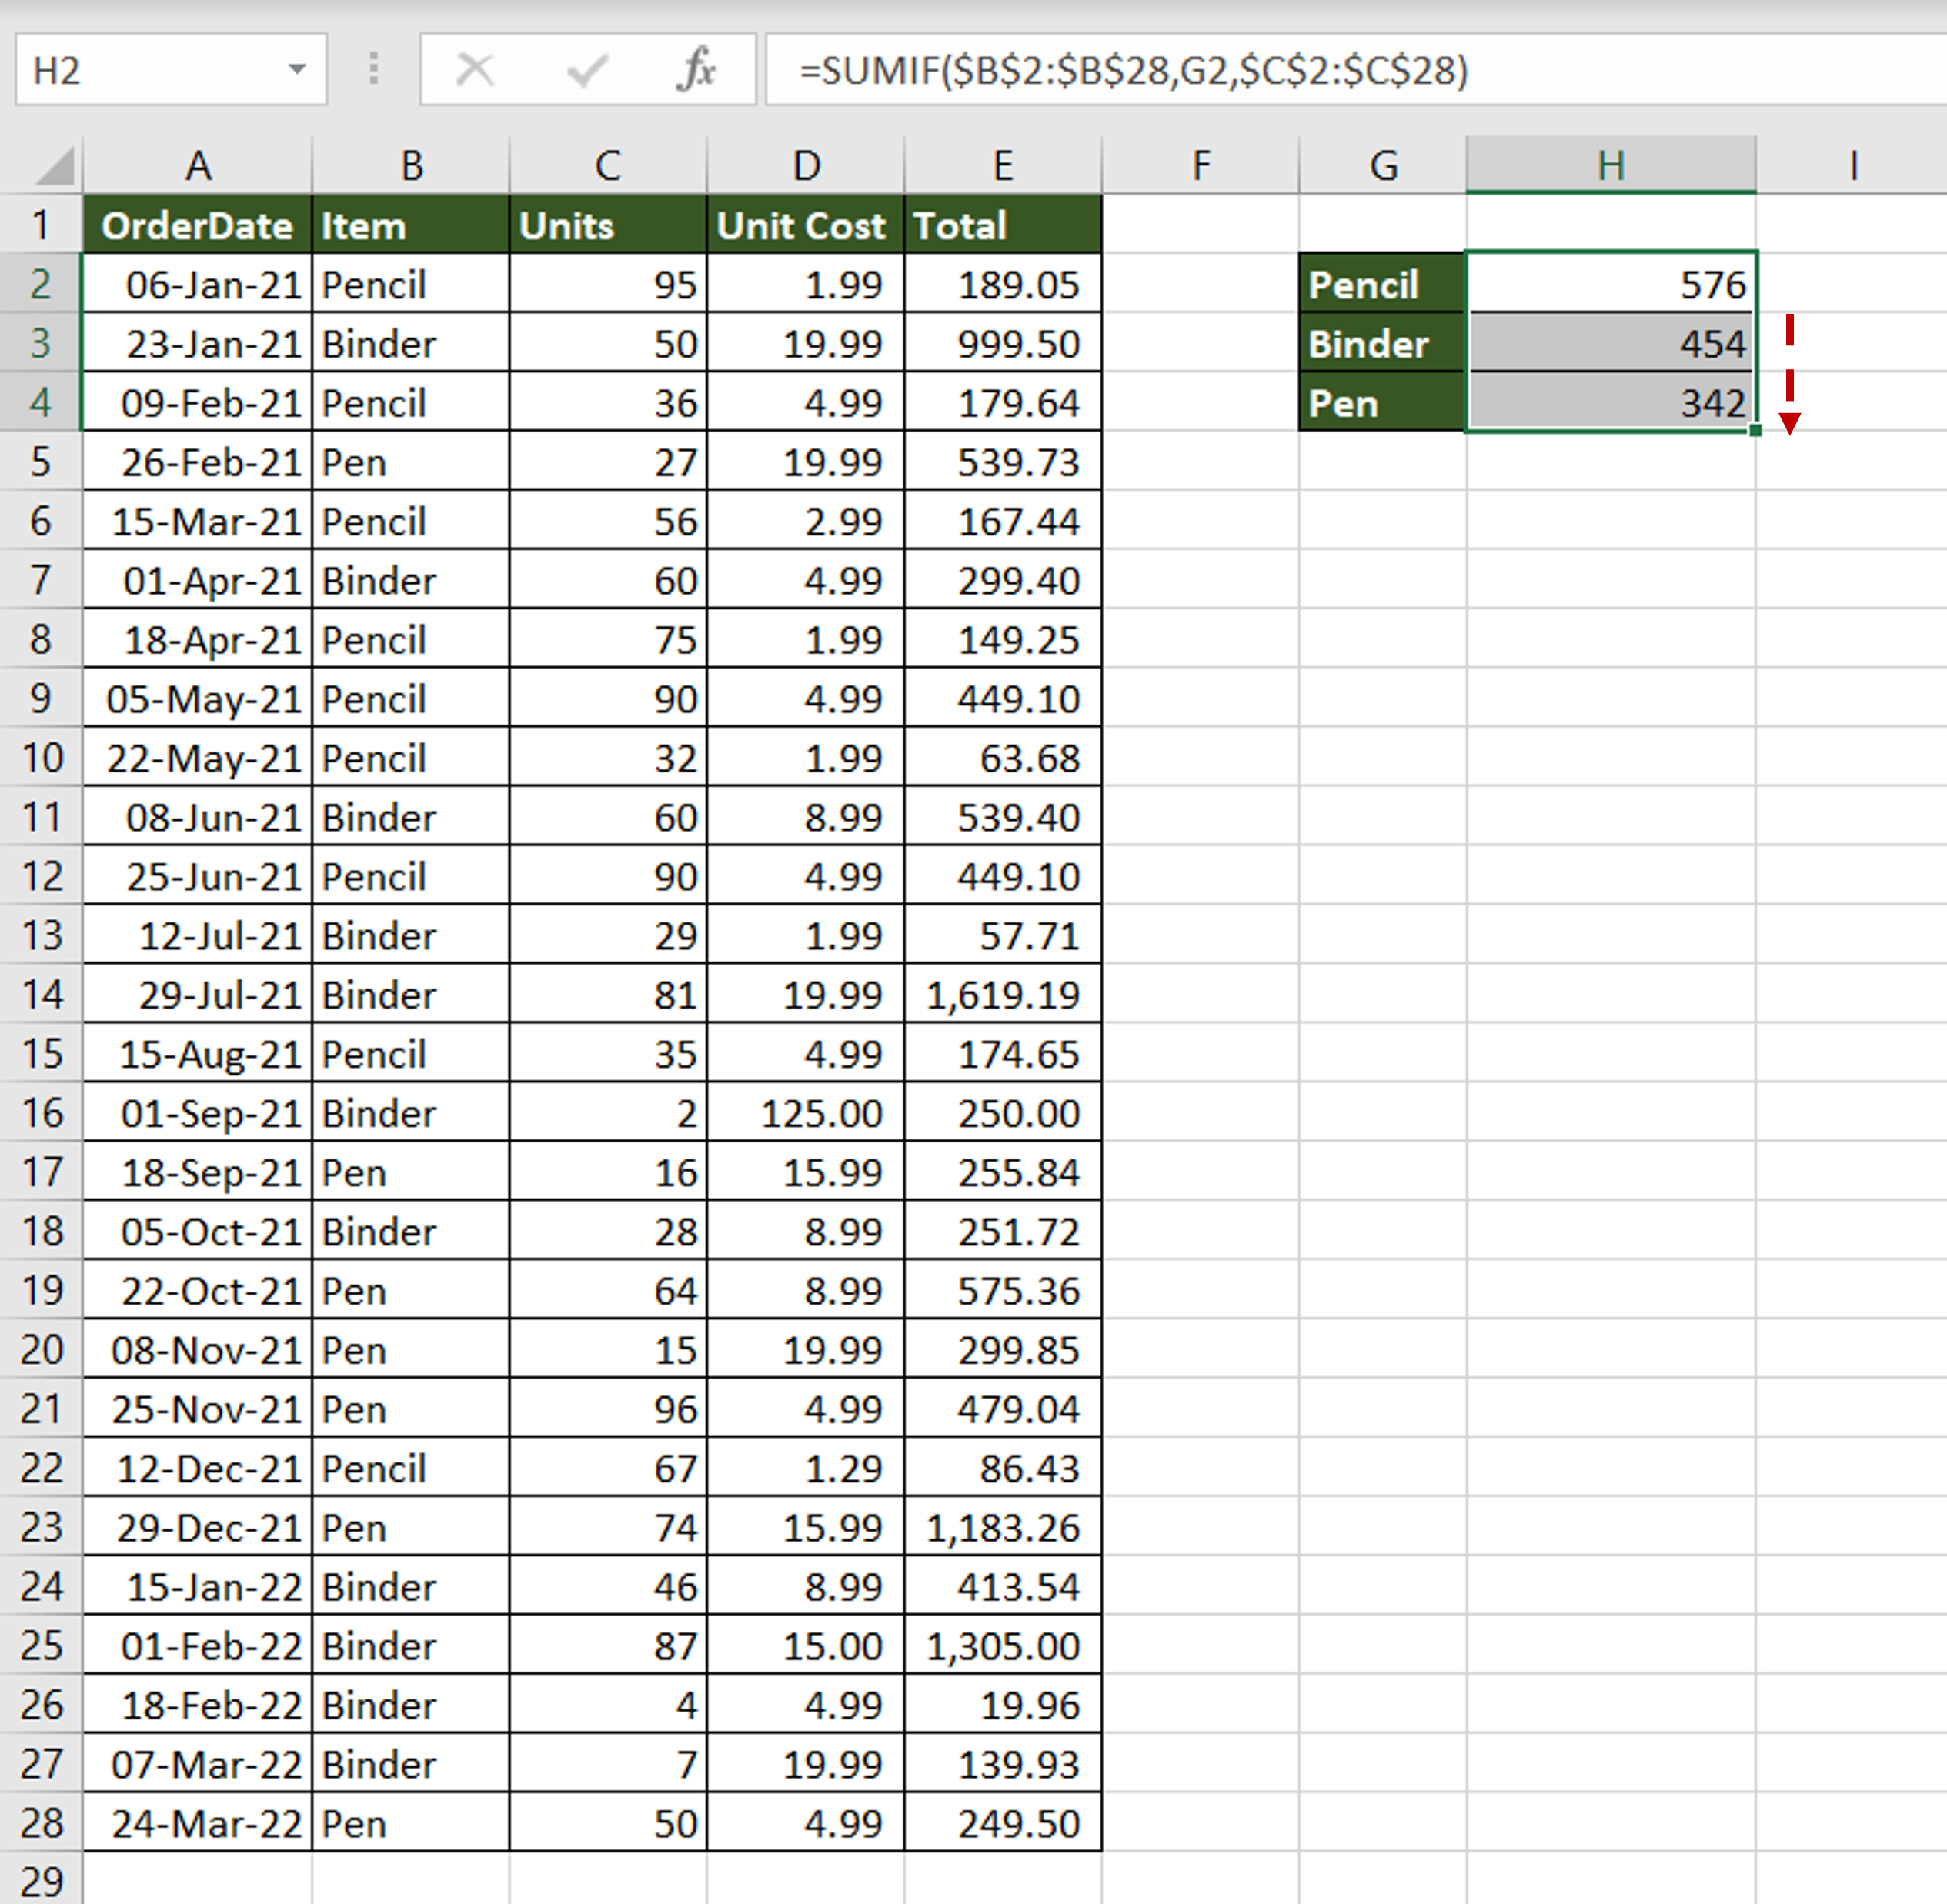Viewport: 1947px width, 1904px height.
Task: Select the total 1,305.00 cell
Action: (x=1003, y=1645)
